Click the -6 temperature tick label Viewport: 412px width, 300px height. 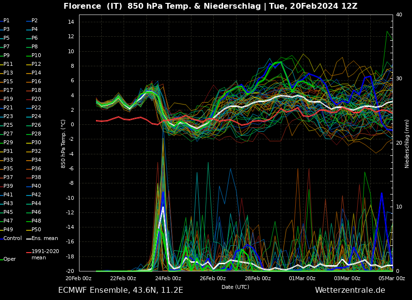71,168
